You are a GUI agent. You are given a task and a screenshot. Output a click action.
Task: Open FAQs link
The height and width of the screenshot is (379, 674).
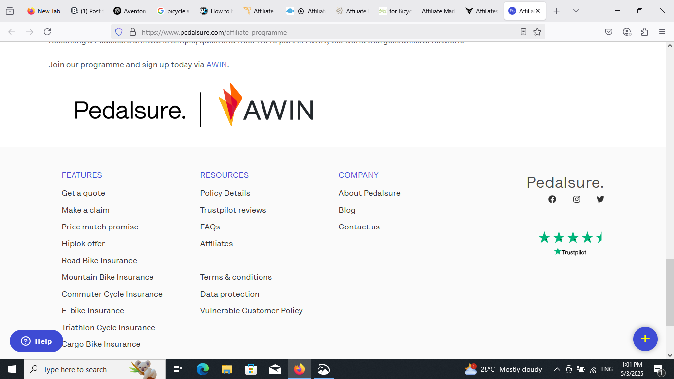click(210, 227)
